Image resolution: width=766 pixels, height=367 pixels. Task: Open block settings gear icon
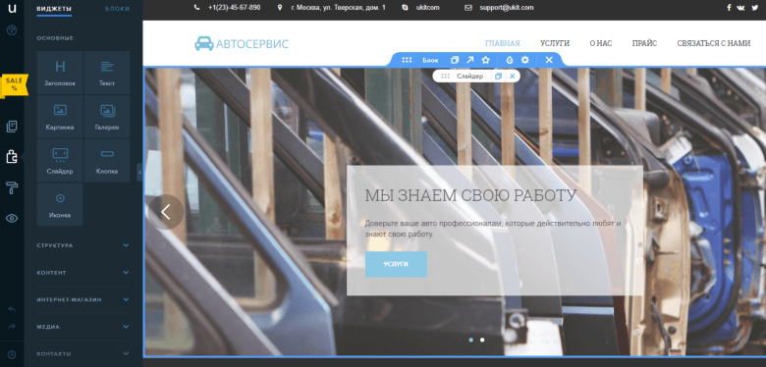[x=525, y=60]
